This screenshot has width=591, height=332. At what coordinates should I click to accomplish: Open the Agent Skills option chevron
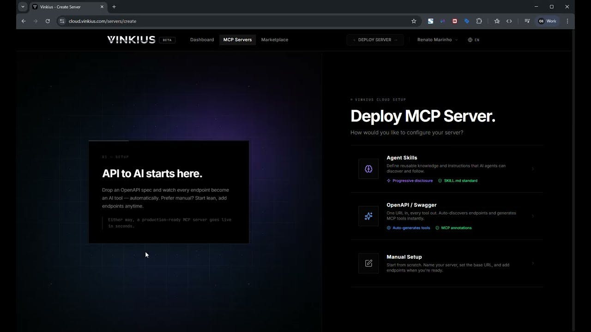tap(533, 169)
